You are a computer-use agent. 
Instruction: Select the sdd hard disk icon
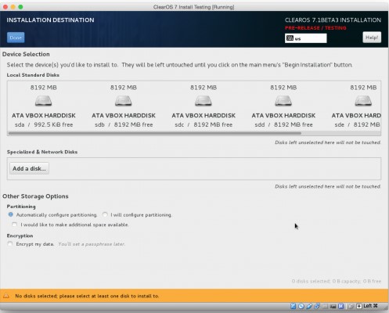[283, 101]
